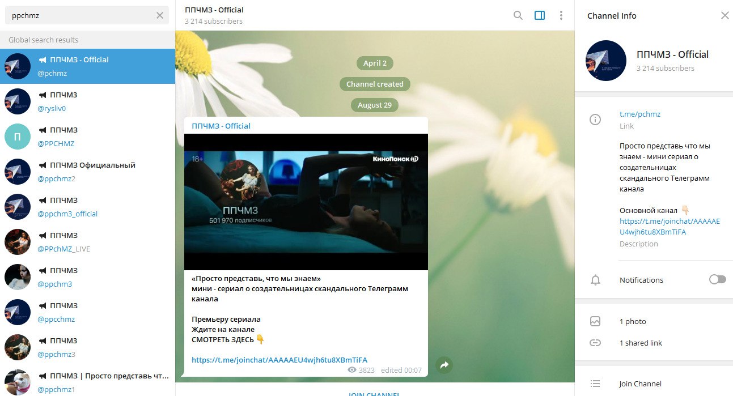Click the chain icon beside 1 shared link
This screenshot has width=733, height=396.
click(x=595, y=343)
